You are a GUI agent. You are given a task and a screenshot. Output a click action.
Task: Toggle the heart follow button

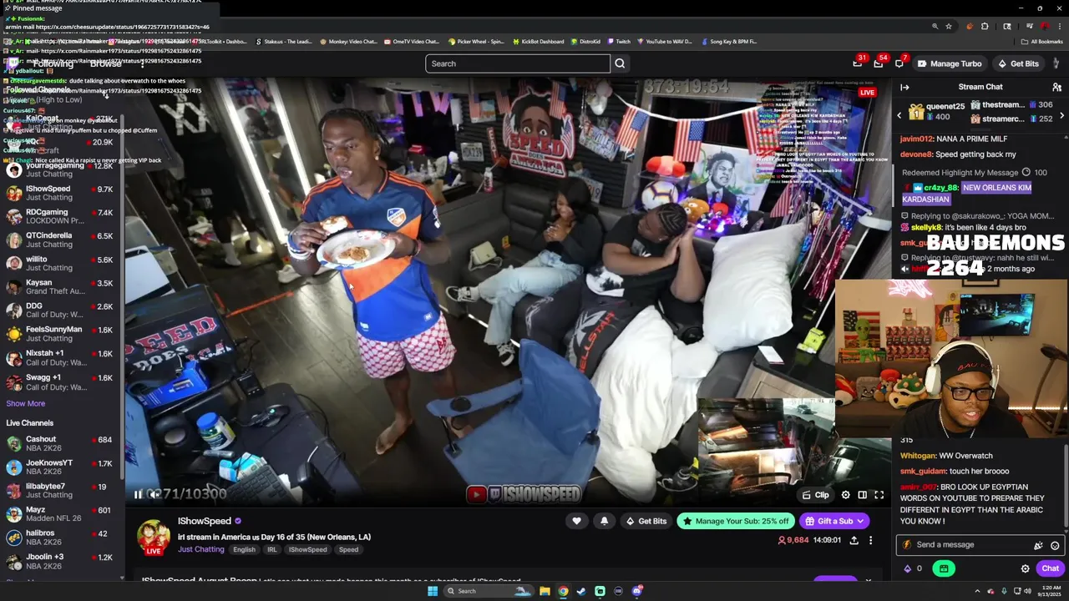(576, 521)
